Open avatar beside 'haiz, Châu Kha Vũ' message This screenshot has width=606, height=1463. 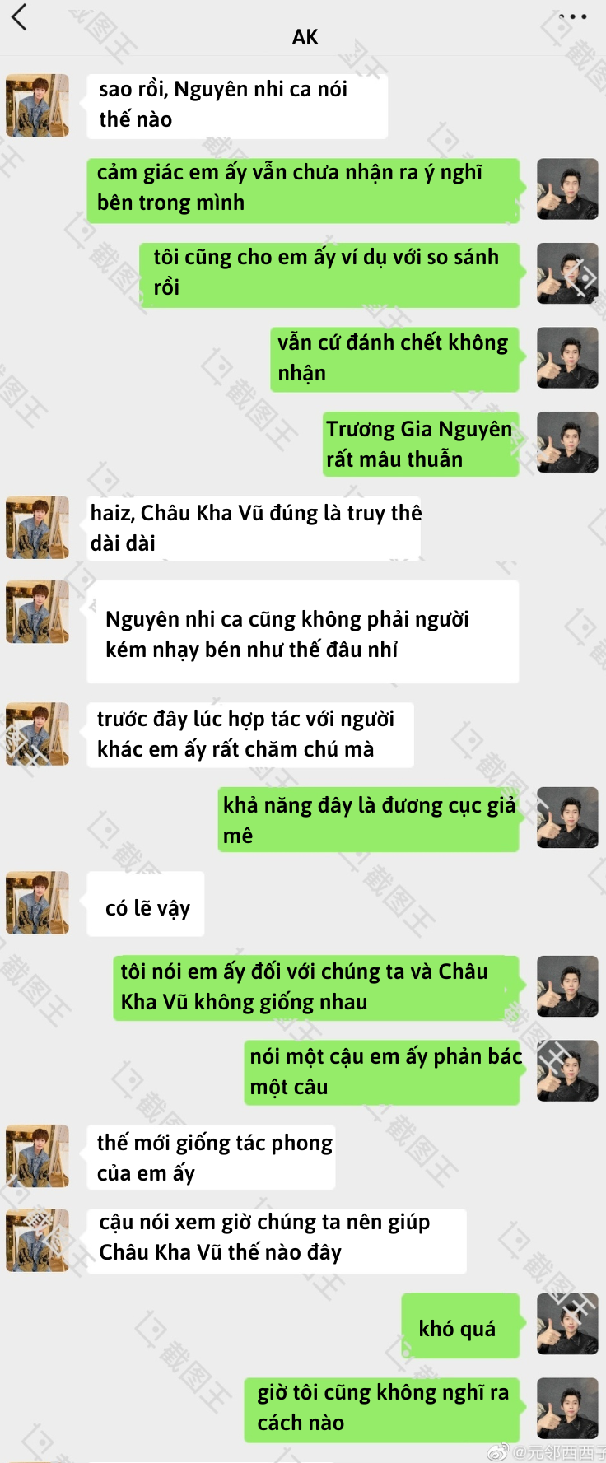click(x=37, y=527)
